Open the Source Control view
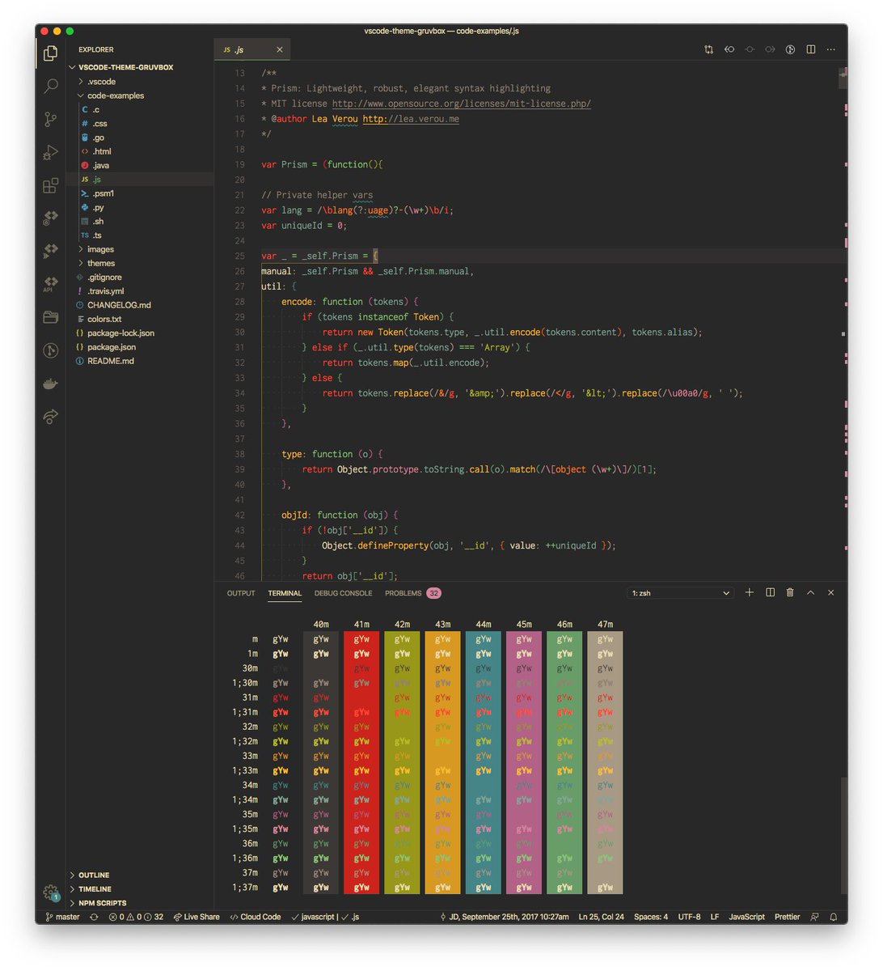The height and width of the screenshot is (971, 883). coord(50,119)
